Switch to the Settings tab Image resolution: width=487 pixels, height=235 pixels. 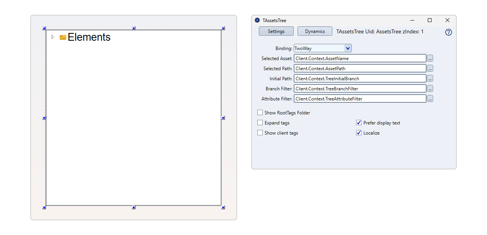pyautogui.click(x=276, y=31)
